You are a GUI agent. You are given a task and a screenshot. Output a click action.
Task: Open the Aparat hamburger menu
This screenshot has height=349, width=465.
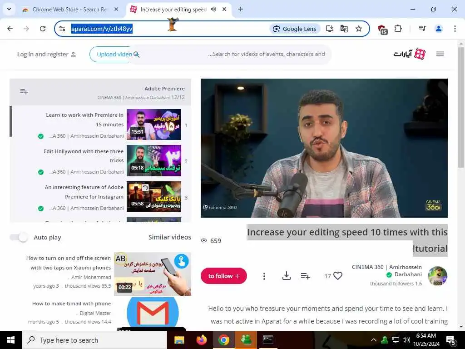pos(440,54)
